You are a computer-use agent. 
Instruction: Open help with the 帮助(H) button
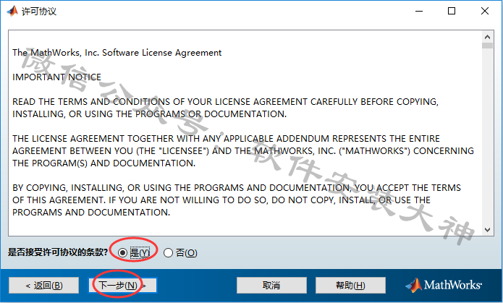tap(350, 286)
